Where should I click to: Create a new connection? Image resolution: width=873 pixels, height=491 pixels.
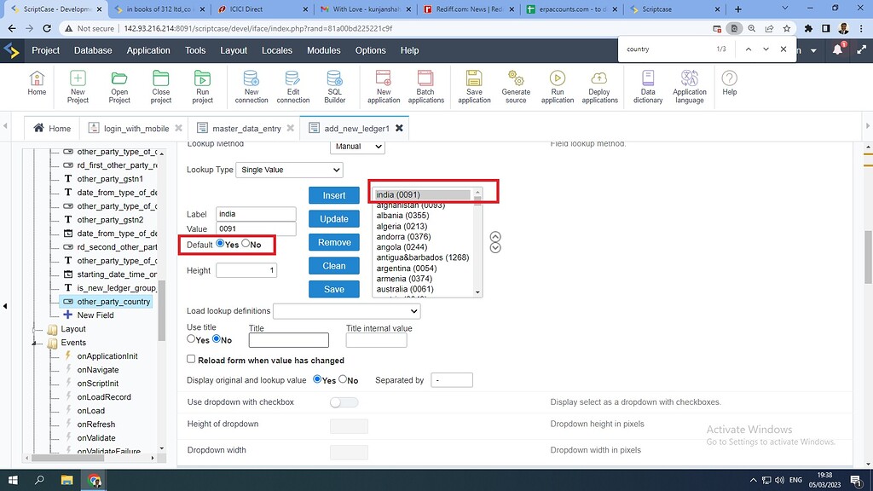(x=251, y=85)
